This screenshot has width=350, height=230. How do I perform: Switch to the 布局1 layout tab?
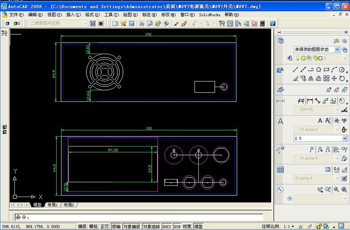tap(52, 205)
